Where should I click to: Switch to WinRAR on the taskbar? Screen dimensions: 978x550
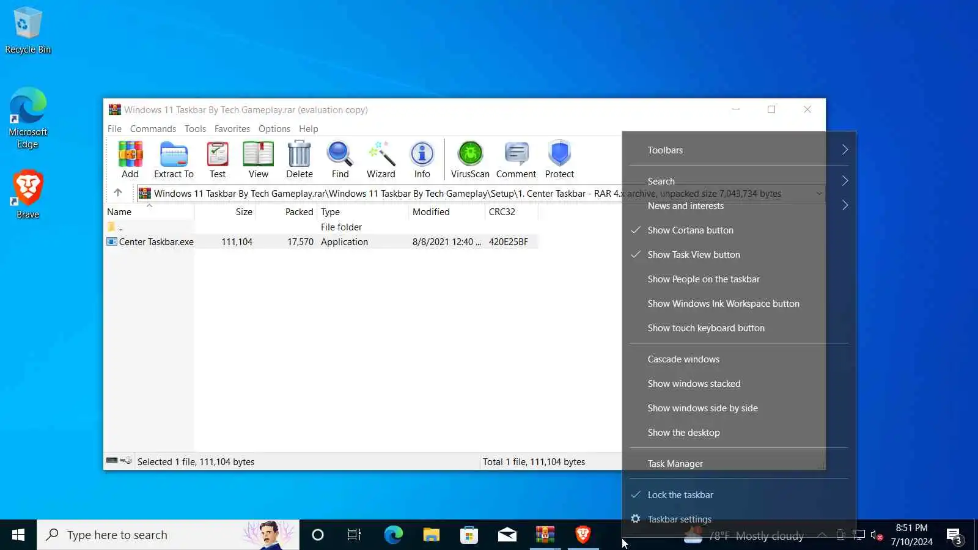pos(545,535)
